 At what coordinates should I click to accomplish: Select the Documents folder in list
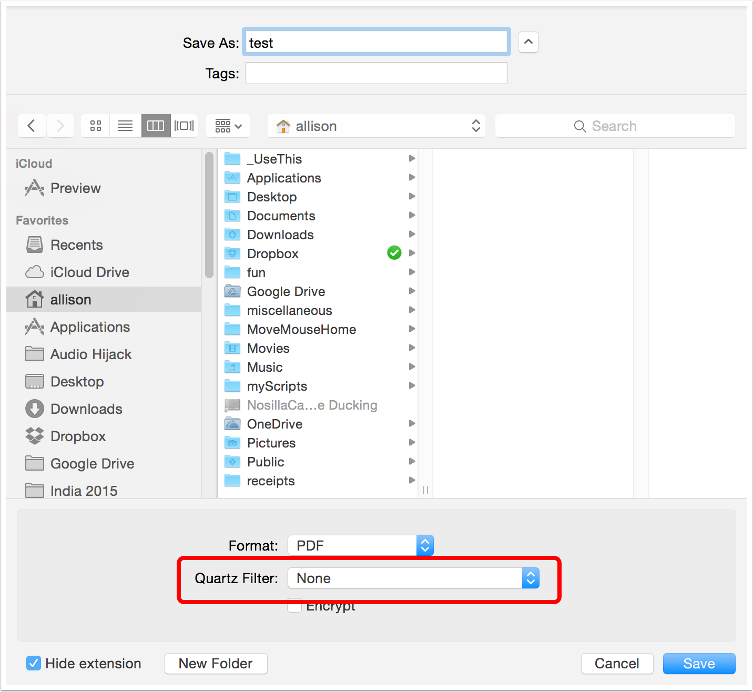281,216
